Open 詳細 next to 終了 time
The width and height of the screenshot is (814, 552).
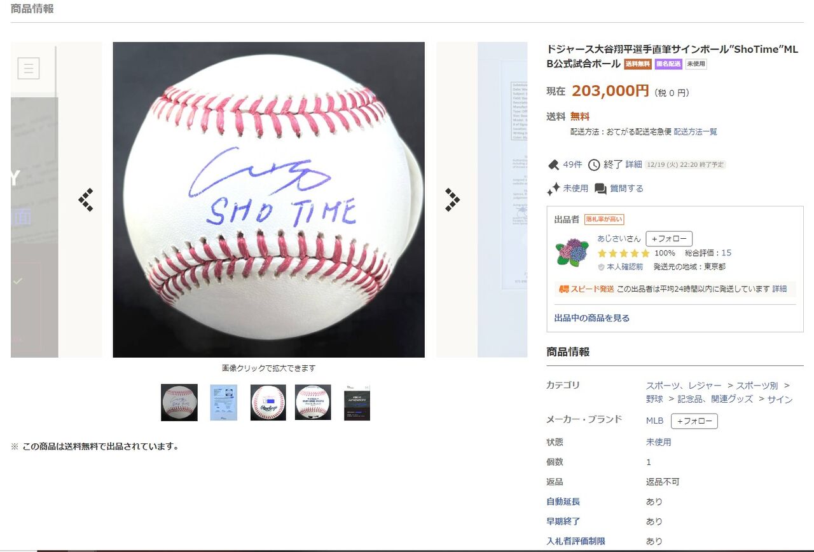633,165
